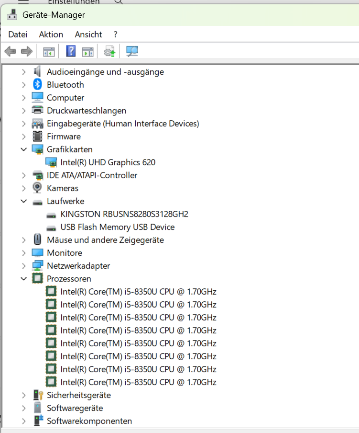Expand the Netzwerkadapter node

click(x=24, y=266)
